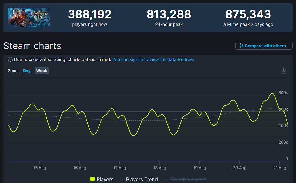Select the 18 Aug axis label
The image size is (296, 183).
pyautogui.click(x=159, y=168)
